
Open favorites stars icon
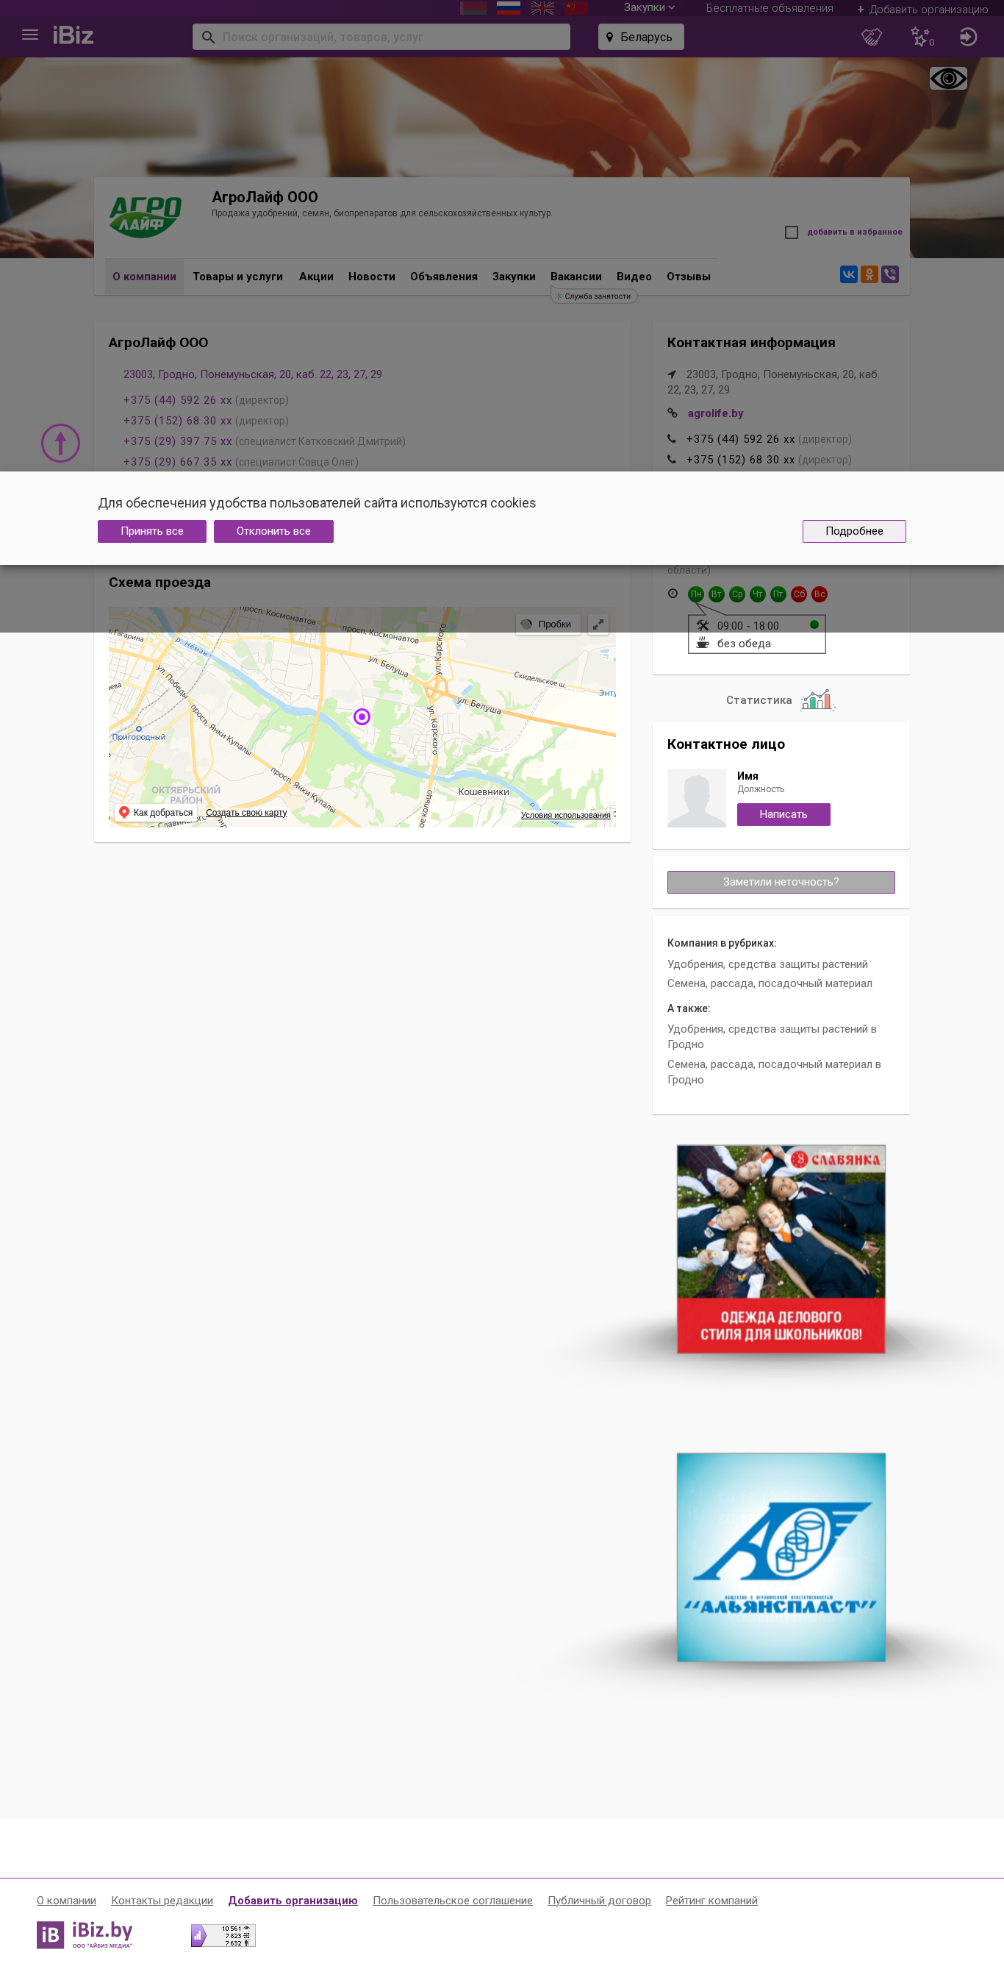click(x=922, y=37)
